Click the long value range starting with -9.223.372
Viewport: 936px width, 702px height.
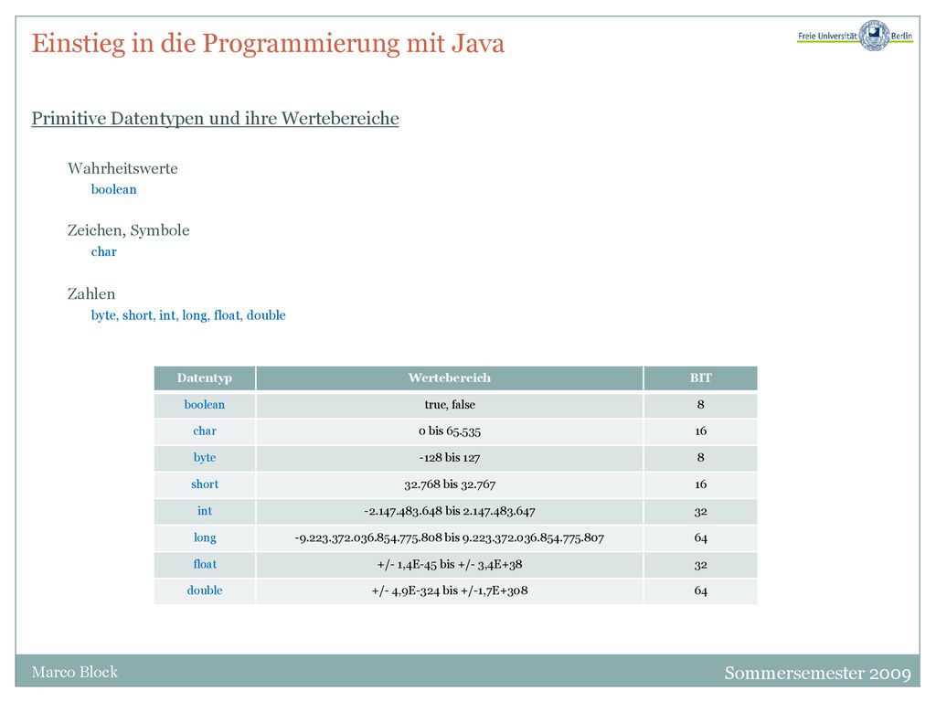point(450,537)
